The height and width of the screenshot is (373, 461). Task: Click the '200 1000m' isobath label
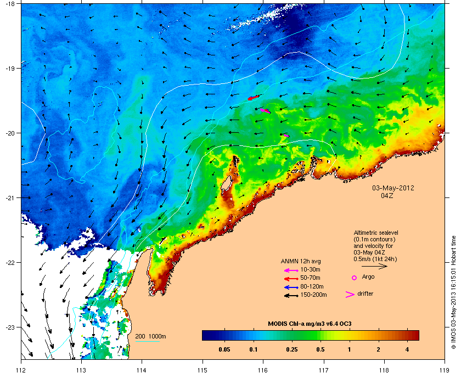150,337
